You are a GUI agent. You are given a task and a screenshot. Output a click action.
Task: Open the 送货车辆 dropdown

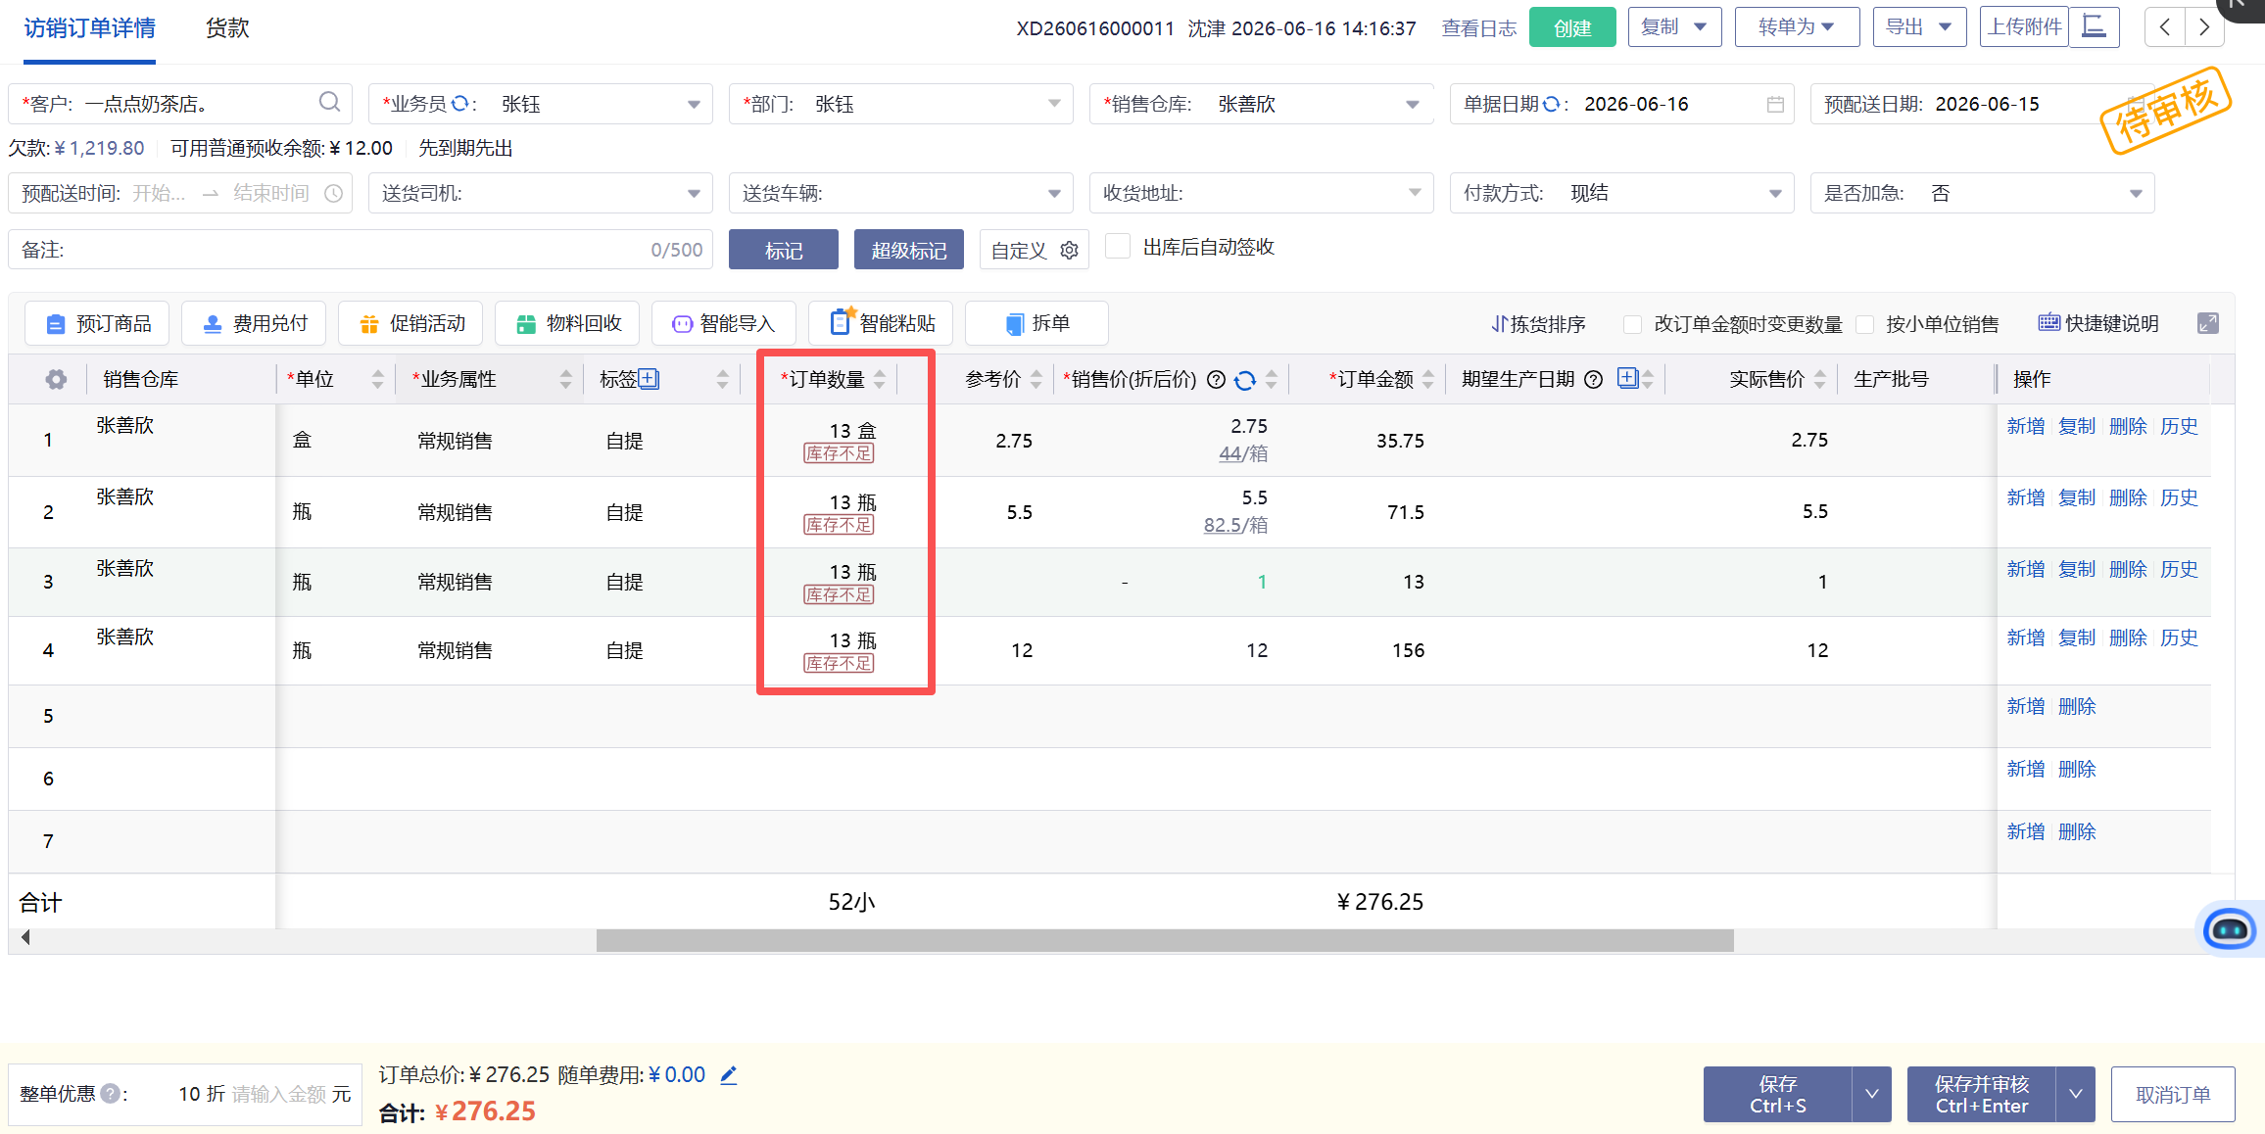[1054, 193]
